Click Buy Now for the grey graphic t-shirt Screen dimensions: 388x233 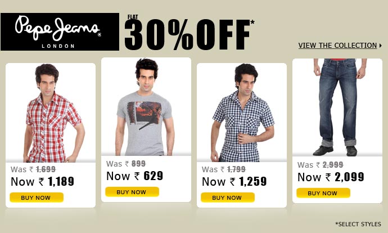click(132, 192)
